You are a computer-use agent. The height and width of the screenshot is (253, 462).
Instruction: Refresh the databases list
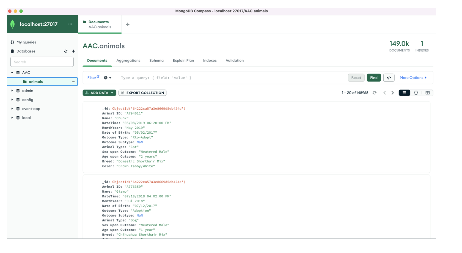click(x=66, y=51)
